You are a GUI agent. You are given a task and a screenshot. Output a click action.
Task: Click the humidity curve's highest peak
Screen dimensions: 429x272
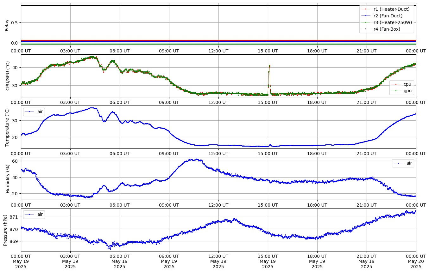point(197,159)
